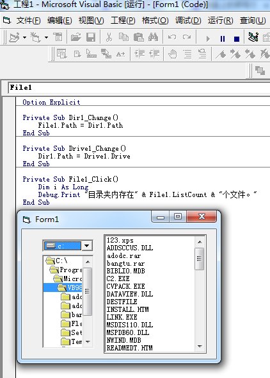Viewport: 270px width, 378px height.
Task: Open the Project Explorer toolbar icon
Action: point(253,38)
